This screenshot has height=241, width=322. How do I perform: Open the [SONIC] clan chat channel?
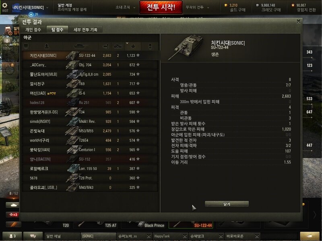click(98, 236)
